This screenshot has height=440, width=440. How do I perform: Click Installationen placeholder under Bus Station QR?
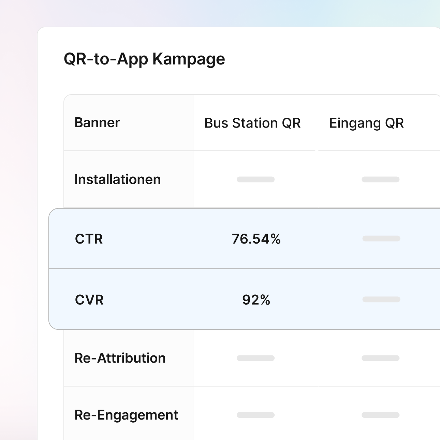(x=255, y=179)
